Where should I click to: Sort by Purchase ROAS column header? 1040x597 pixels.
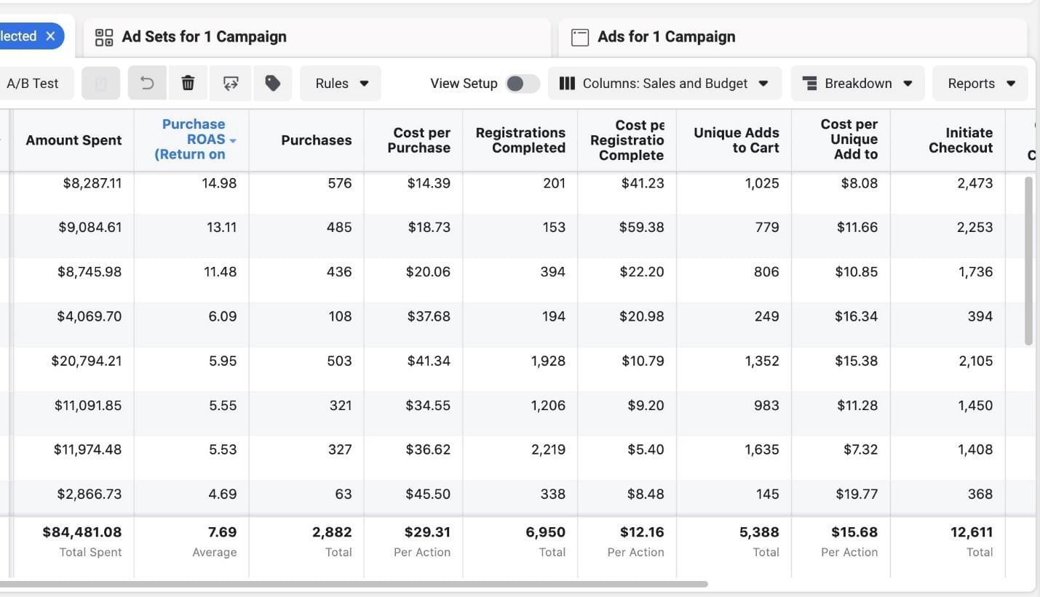click(194, 140)
